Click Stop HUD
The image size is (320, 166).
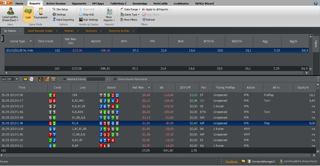point(87,15)
